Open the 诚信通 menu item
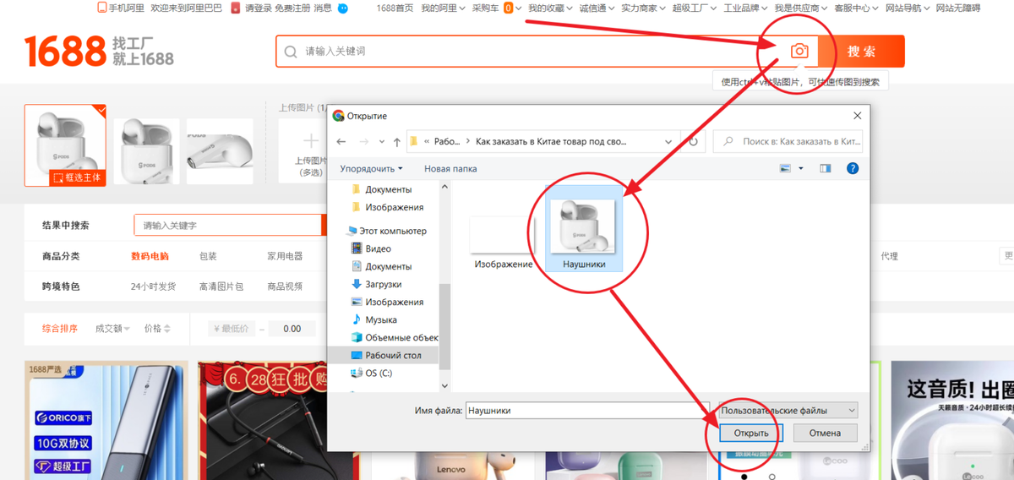 coord(597,8)
